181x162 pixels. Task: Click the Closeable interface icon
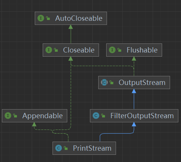49,50
